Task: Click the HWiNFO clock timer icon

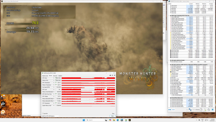Action: 201,110
